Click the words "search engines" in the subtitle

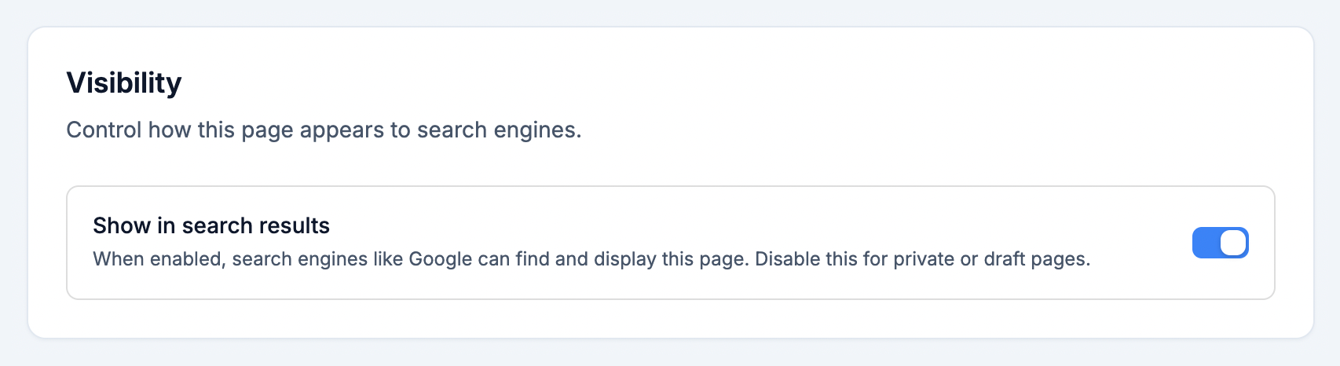tap(499, 130)
